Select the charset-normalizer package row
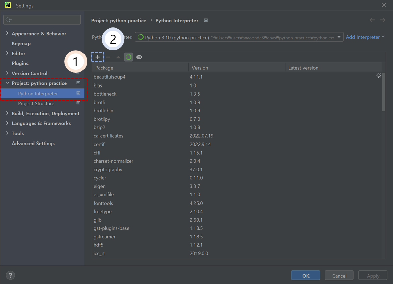 click(x=237, y=161)
